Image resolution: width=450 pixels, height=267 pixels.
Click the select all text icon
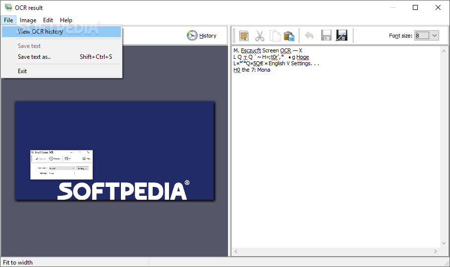pos(244,36)
